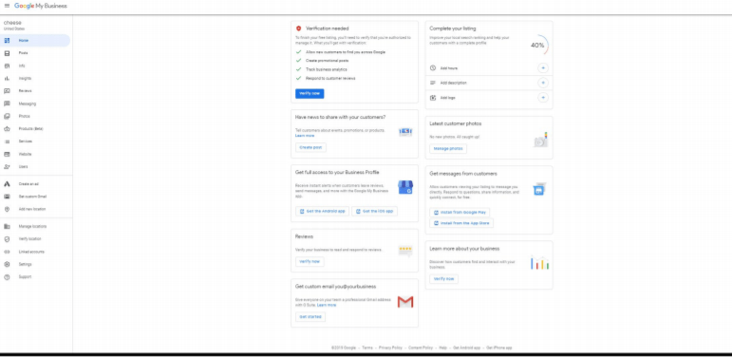Click the Messaging icon in sidebar

7,103
